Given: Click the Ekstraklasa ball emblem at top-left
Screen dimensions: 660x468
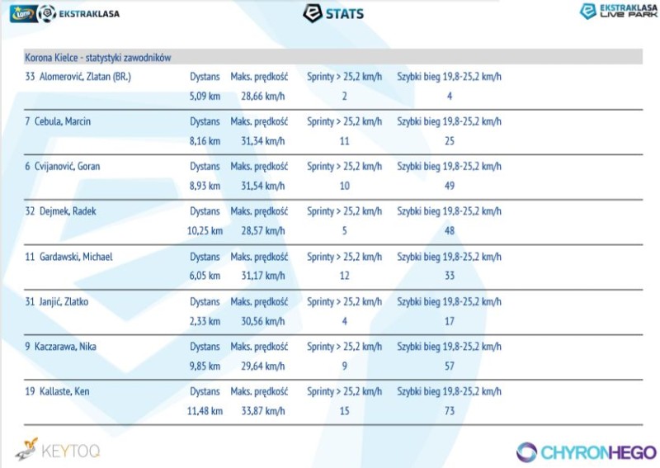Looking at the screenshot, I should tap(47, 13).
